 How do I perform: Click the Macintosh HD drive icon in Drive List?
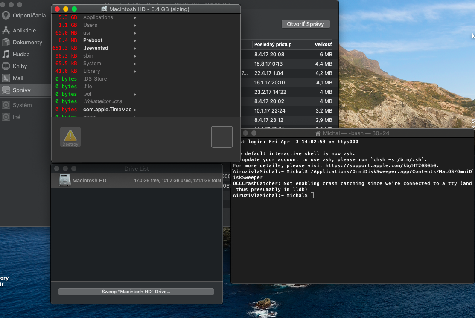[x=64, y=180]
